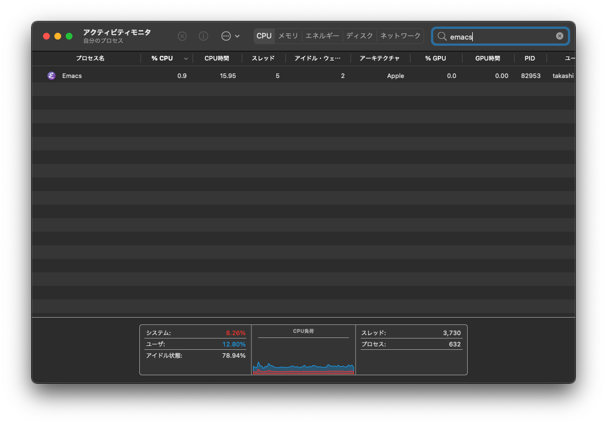Open the ディスク view
The image size is (607, 425).
click(x=359, y=35)
